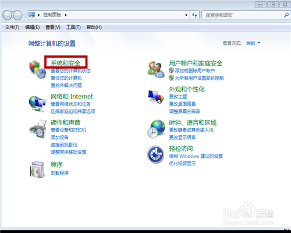Expand the arrow before 控制面板 in address bar

pos(39,15)
